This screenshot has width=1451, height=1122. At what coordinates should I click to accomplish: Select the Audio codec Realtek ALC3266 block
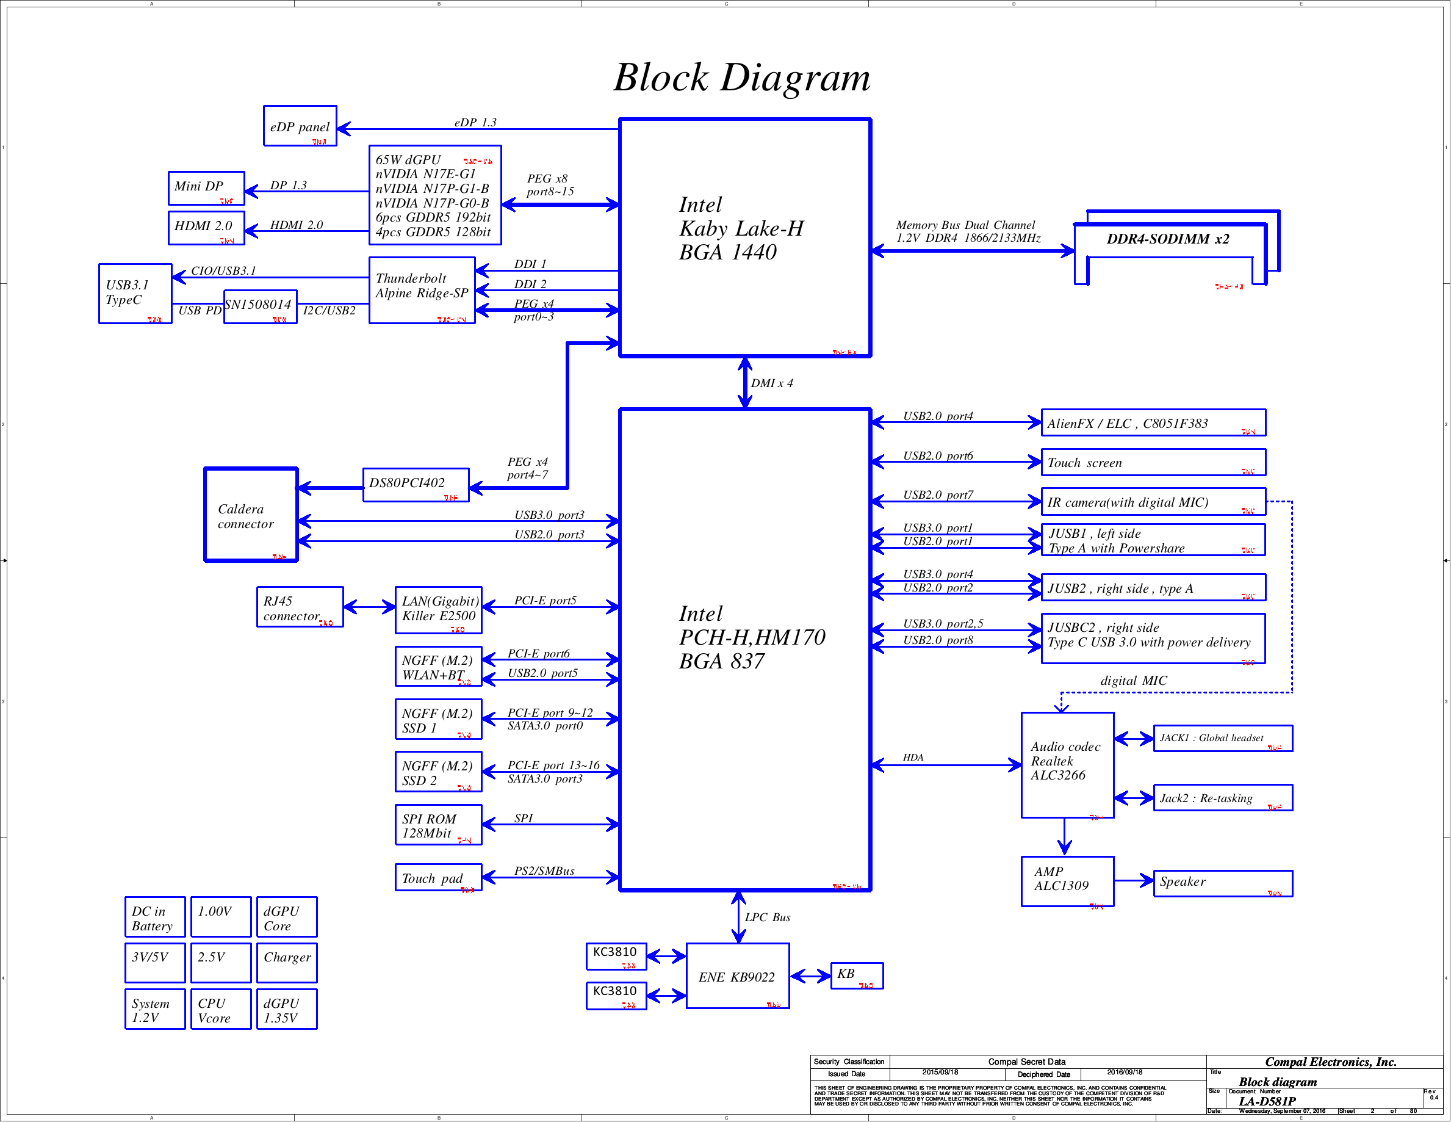(1067, 764)
